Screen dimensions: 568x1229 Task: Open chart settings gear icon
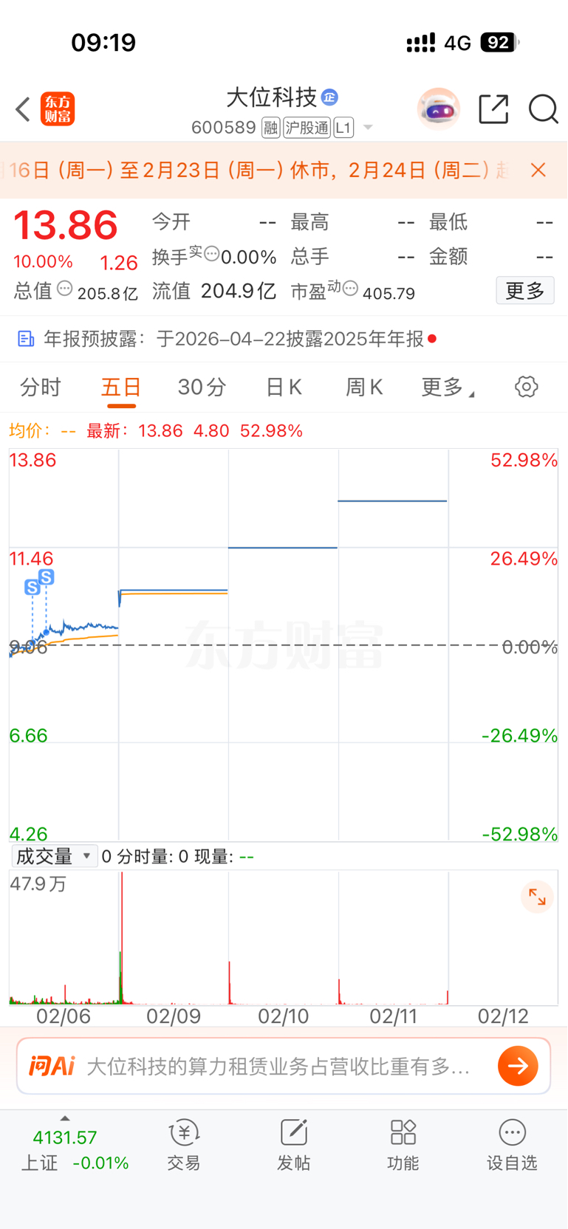pos(527,387)
